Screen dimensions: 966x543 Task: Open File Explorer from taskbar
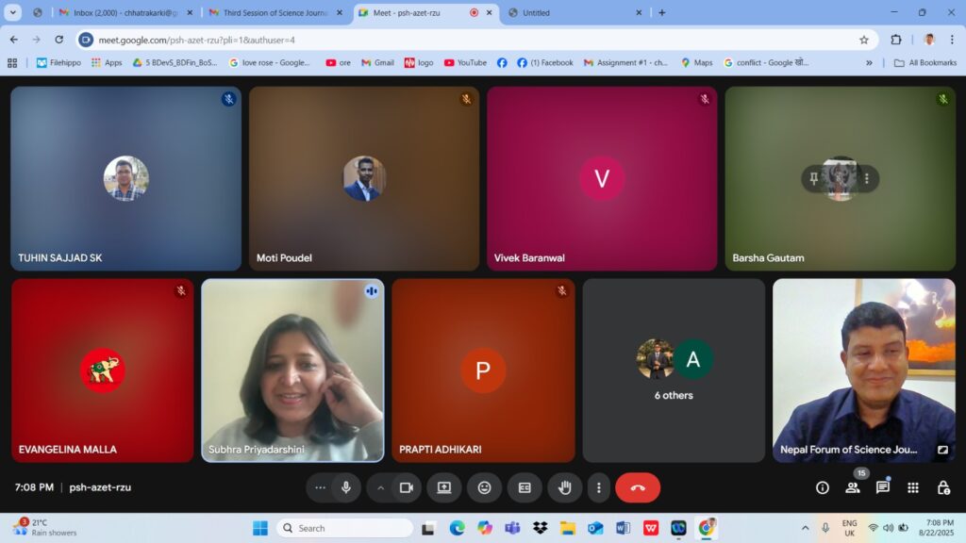567,528
